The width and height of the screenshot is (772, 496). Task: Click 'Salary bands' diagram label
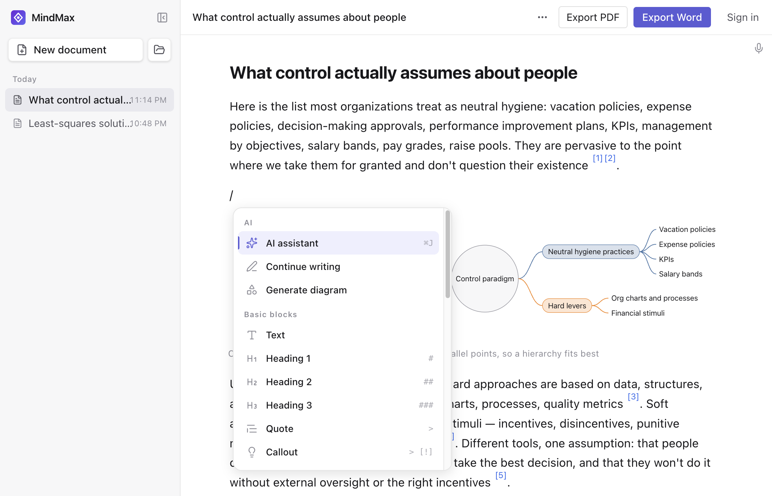tap(681, 274)
